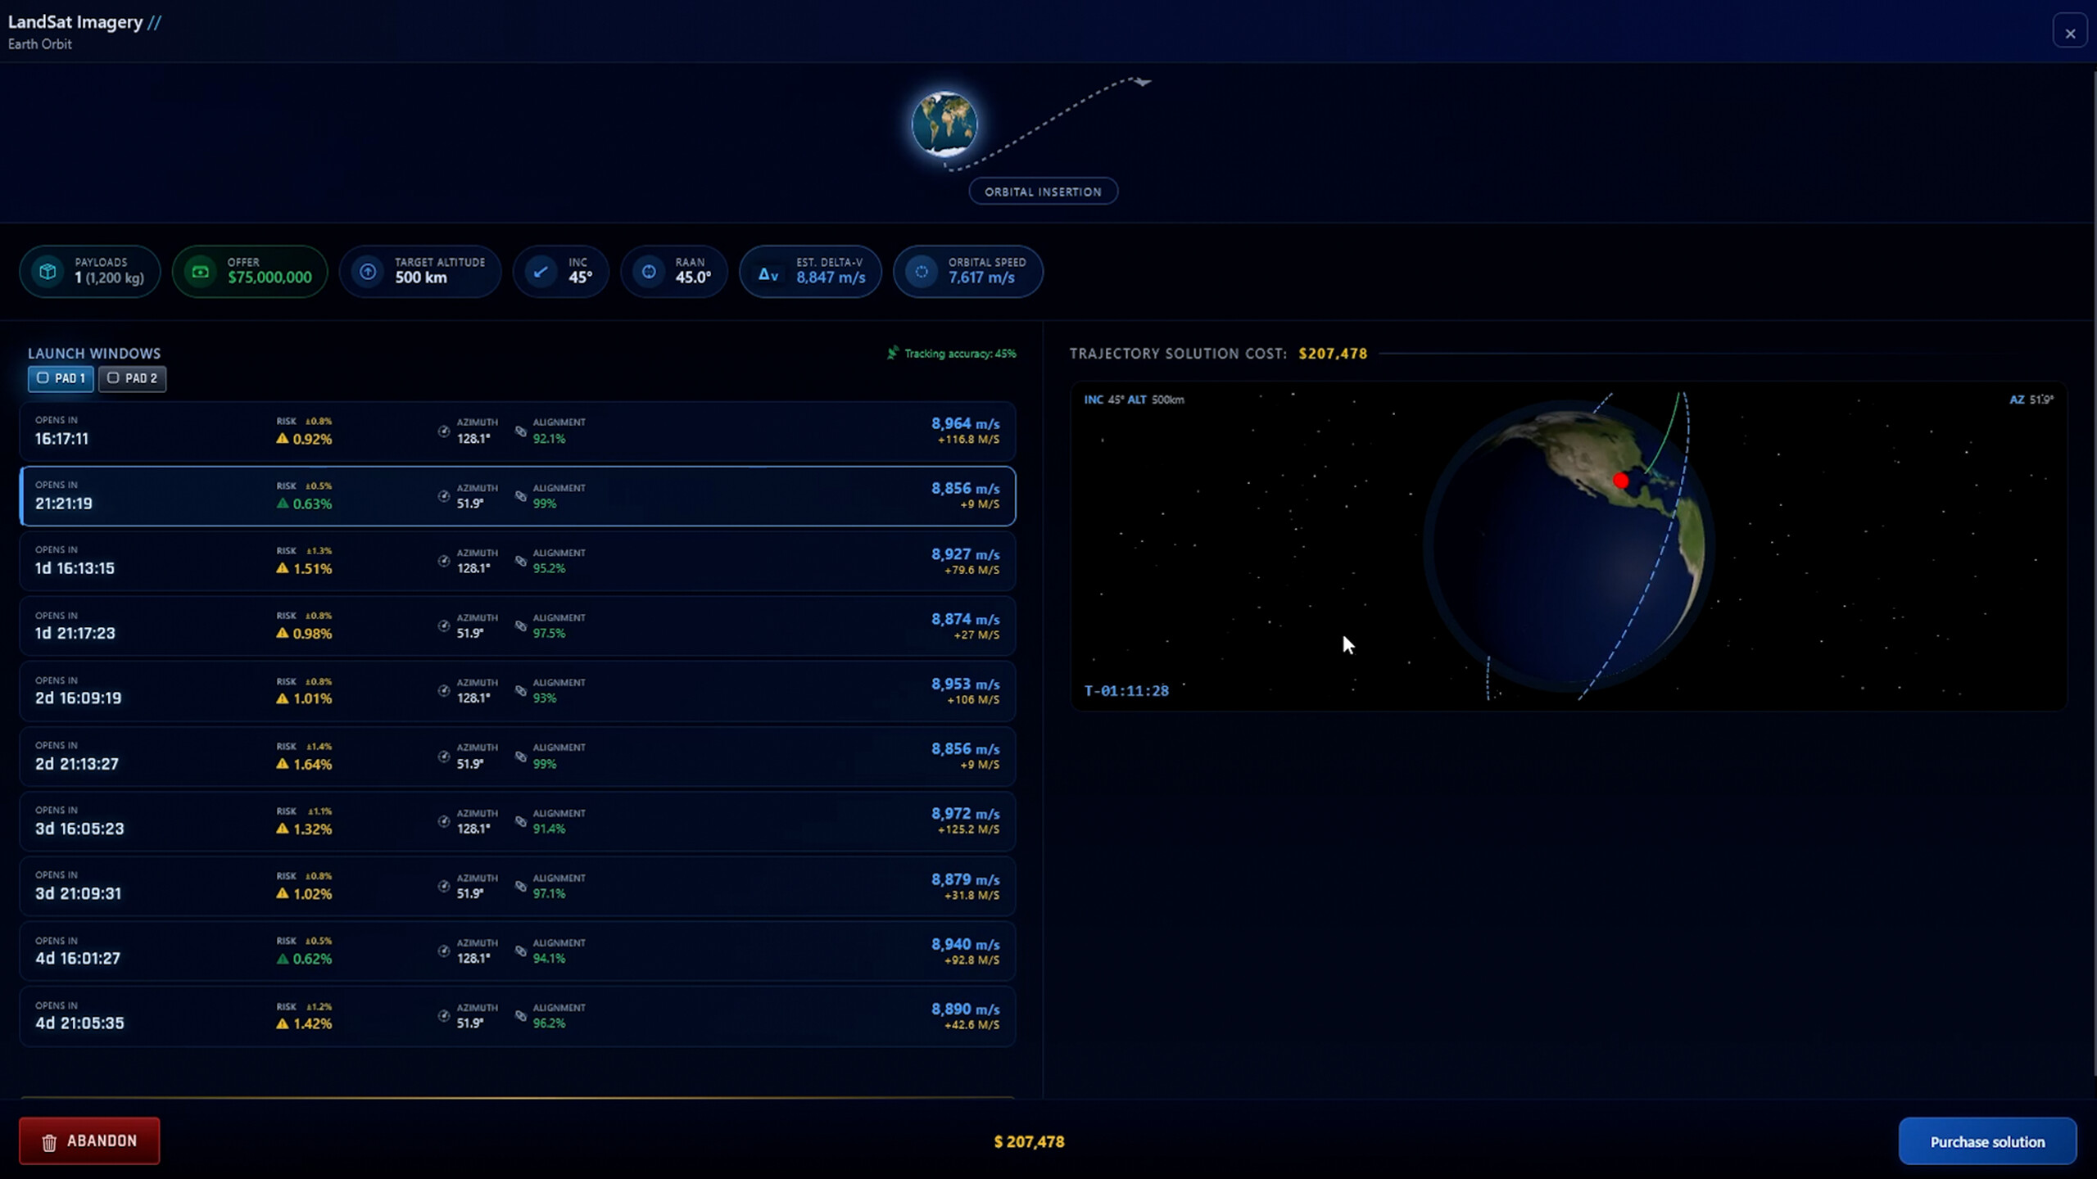Screen dimensions: 2097x1179
Task: Select launch window opening in 2d 21:13:27
Action: coord(518,756)
